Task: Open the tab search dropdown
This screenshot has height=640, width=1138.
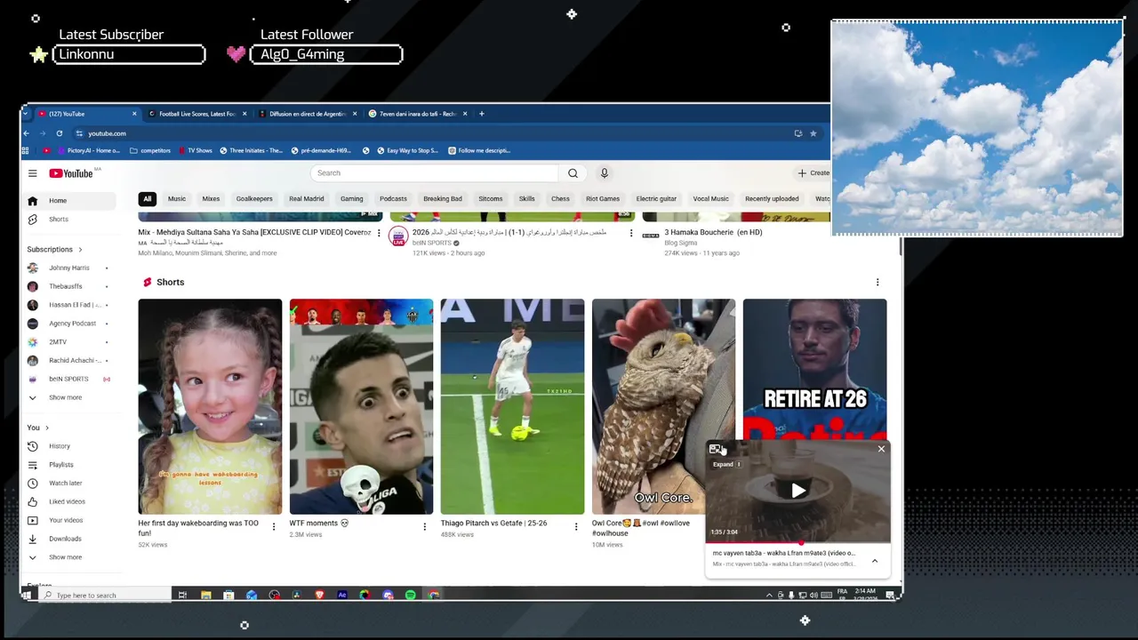Action: click(x=28, y=114)
